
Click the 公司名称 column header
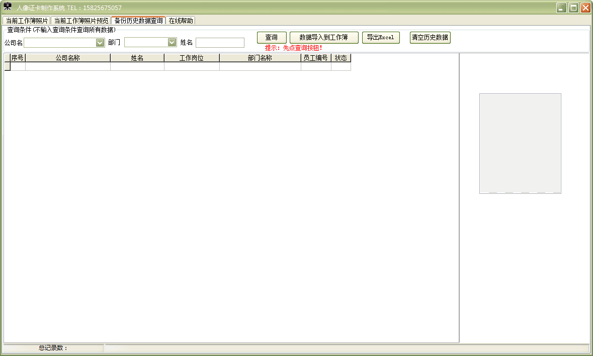(x=68, y=58)
